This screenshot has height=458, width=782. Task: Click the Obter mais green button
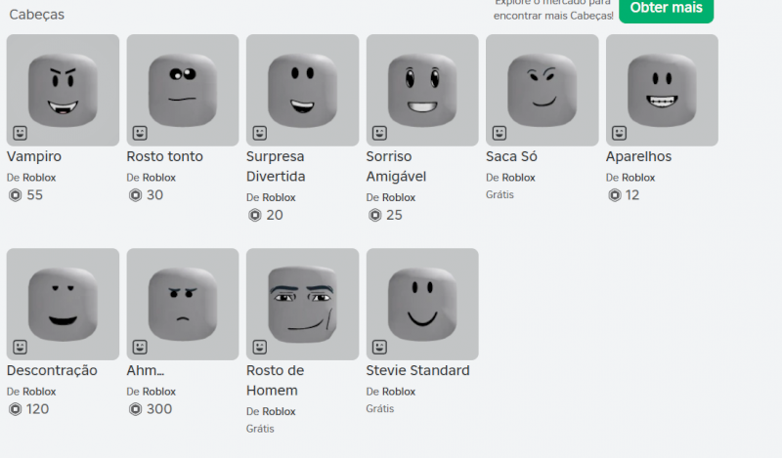coord(667,9)
